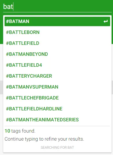Choose the #BATTERYCHARGER tag
The image size is (113, 155).
pyautogui.click(x=57, y=76)
